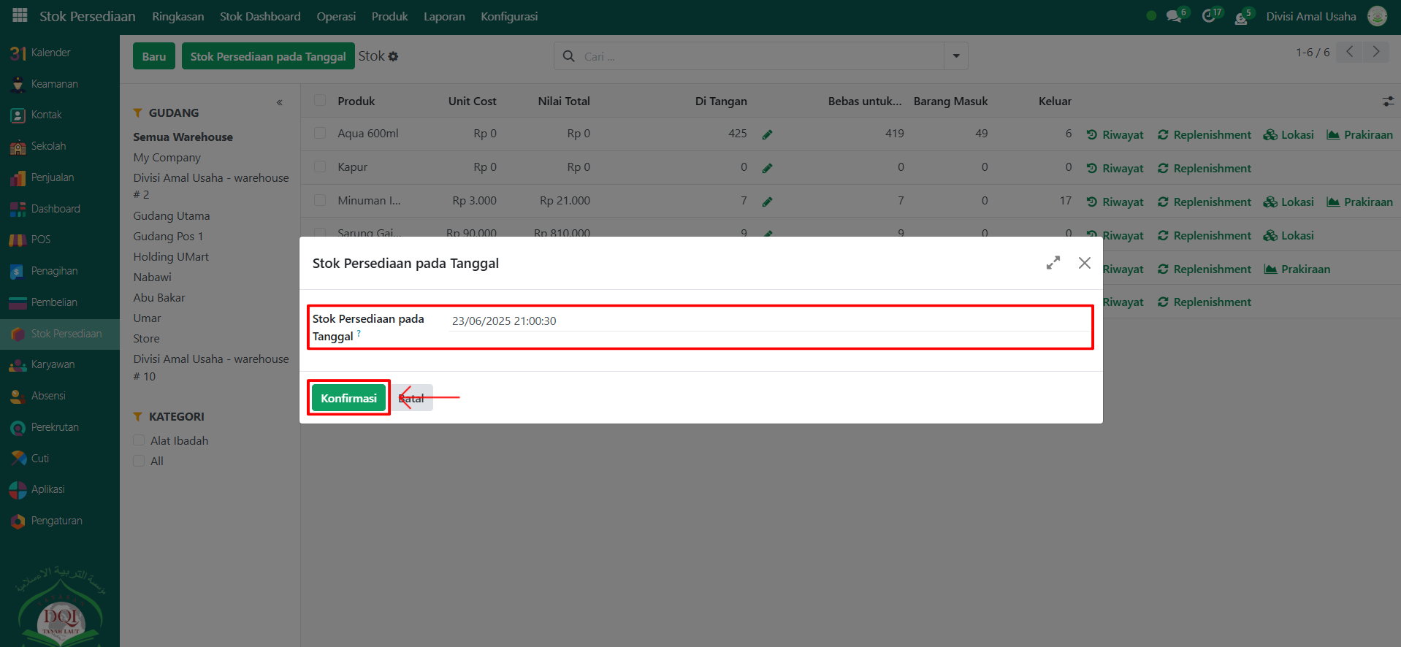Open the Konfigurasi menu
This screenshot has width=1401, height=647.
point(509,16)
